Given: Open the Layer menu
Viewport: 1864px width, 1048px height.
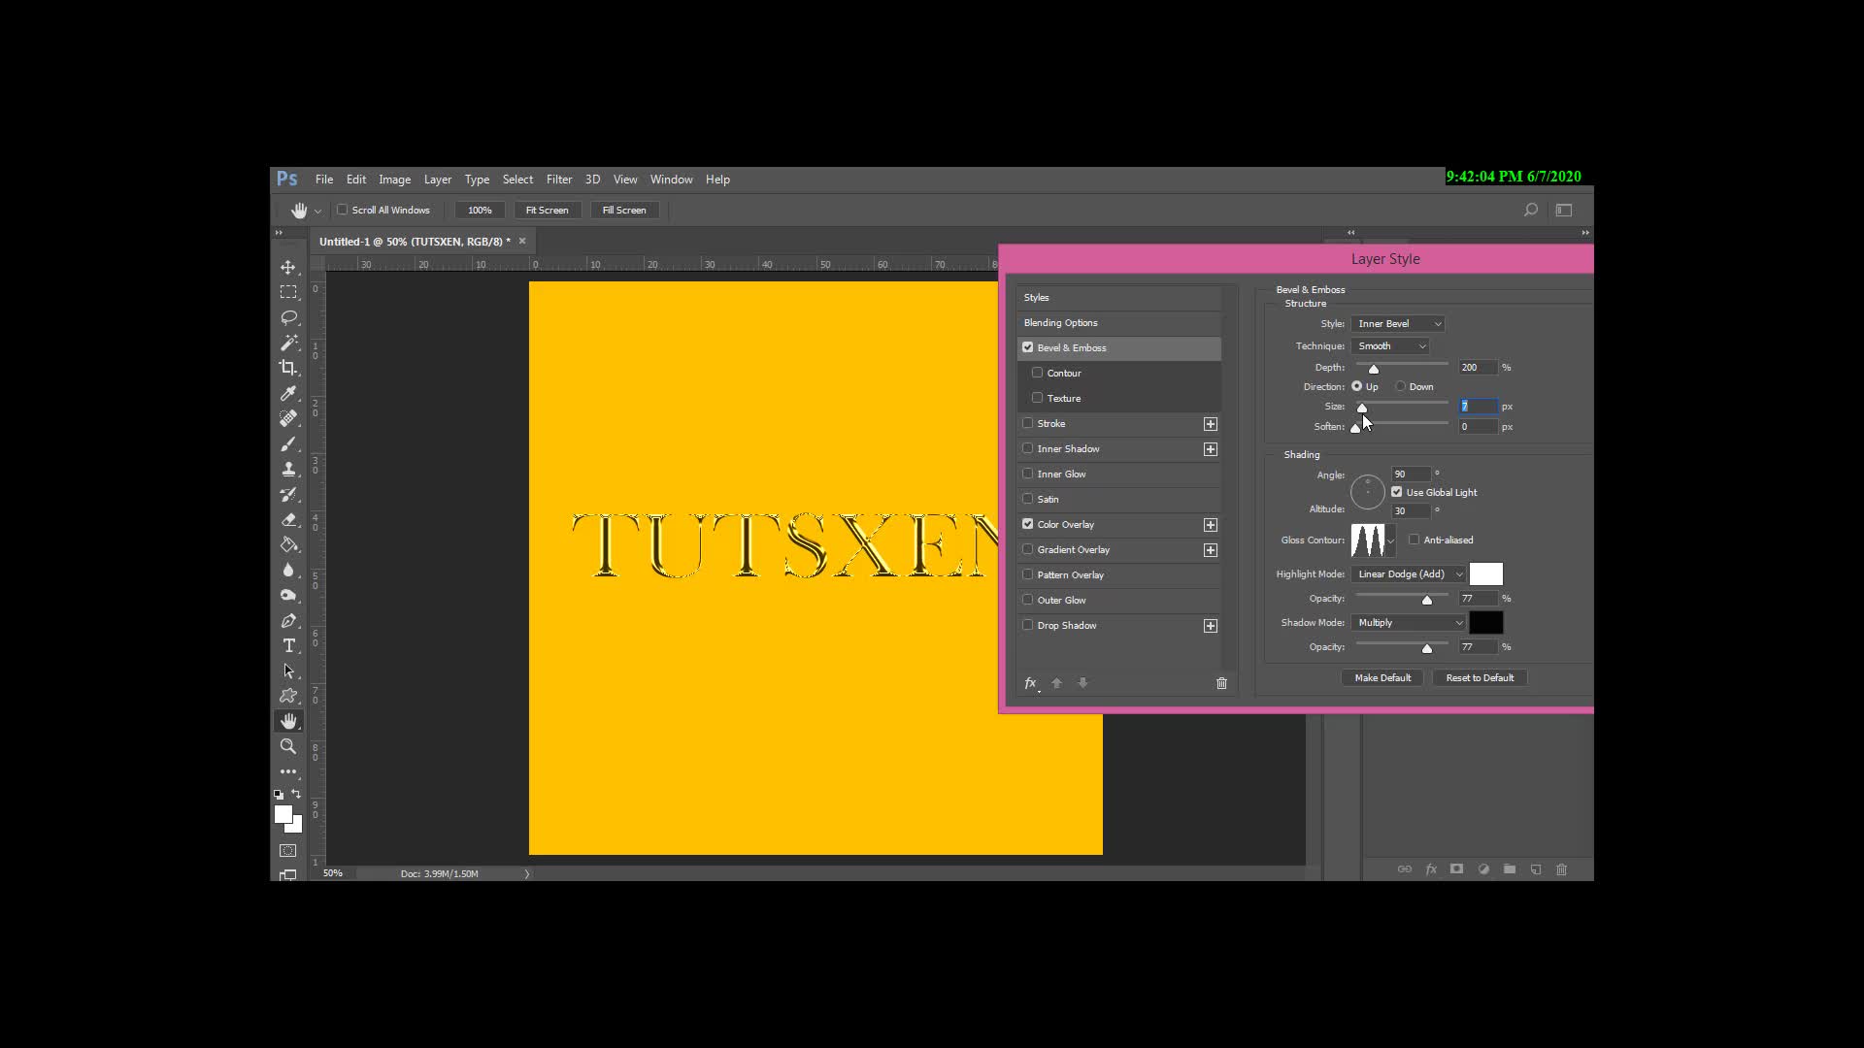Looking at the screenshot, I should [437, 180].
